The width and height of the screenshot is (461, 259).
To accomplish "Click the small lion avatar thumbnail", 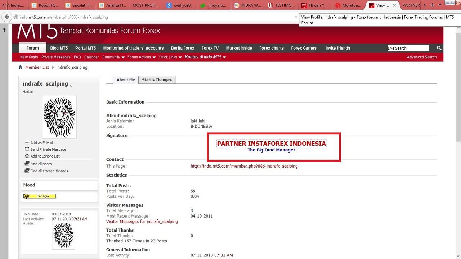I will tap(63, 235).
